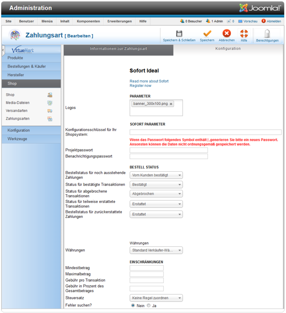Switch to the Konfiguration tab
Screen dimensions: 286x313
228,50
